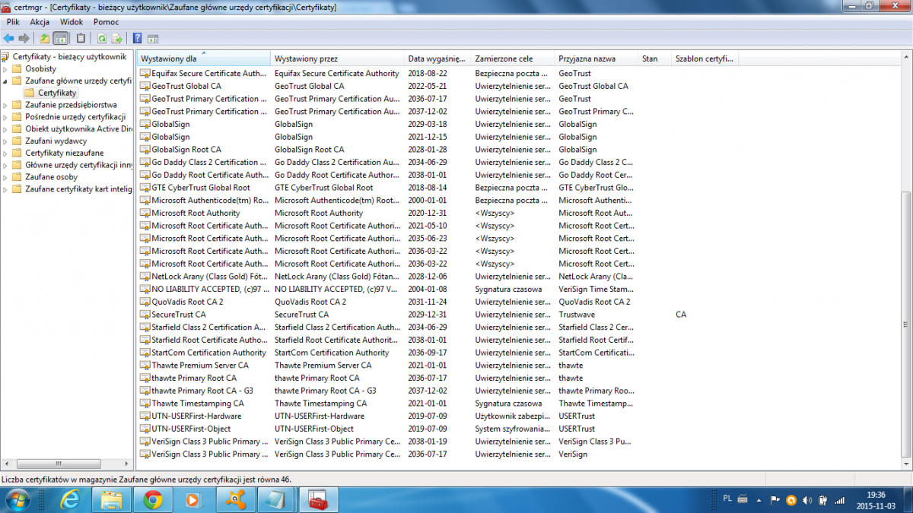Collapse the Zaufane główne urzędy certyfikacji node

coord(6,81)
